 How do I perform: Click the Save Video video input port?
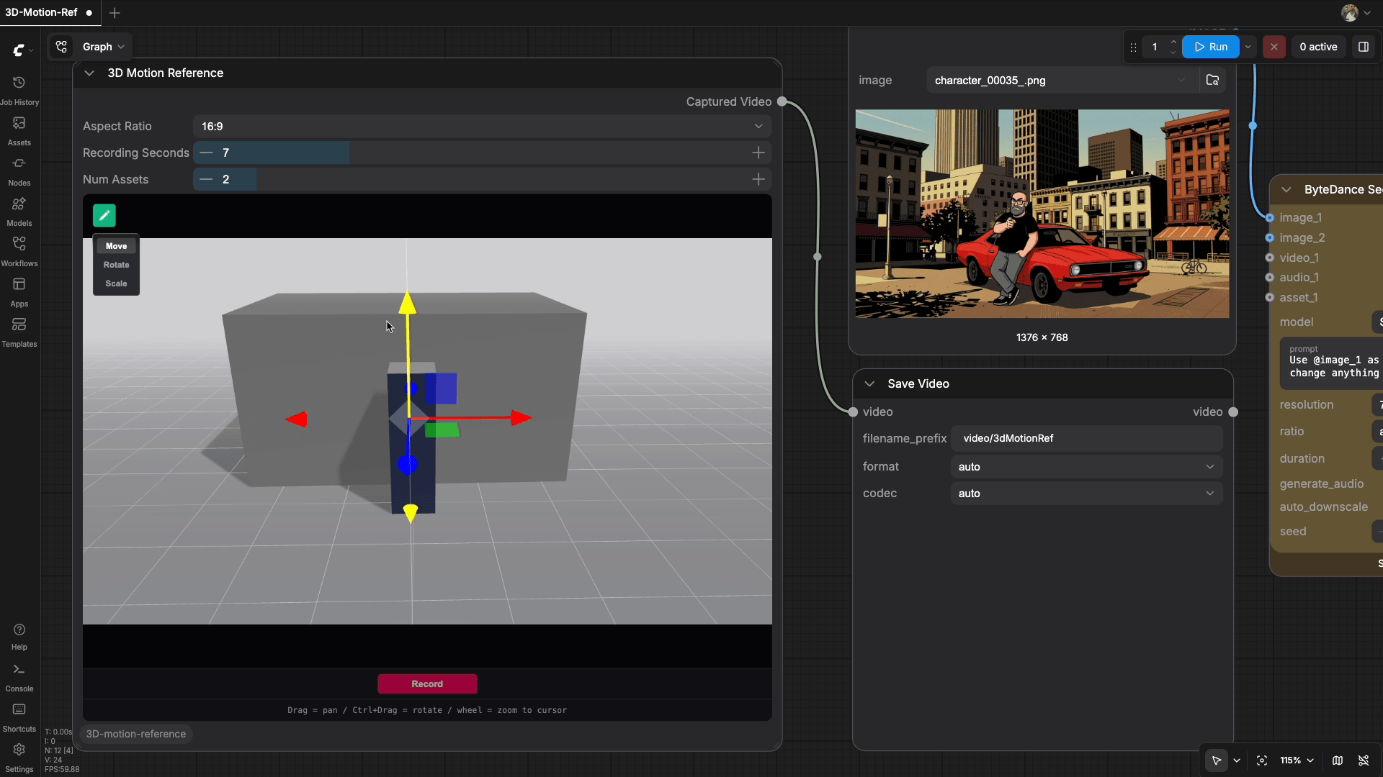click(853, 412)
